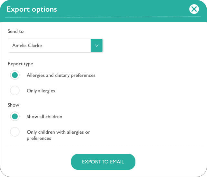The width and height of the screenshot is (207, 177).
Task: Click the Amelia Clarke recipient field
Action: click(x=55, y=45)
